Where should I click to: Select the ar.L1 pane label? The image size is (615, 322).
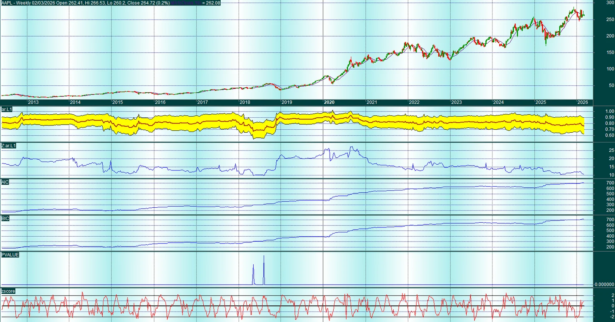coord(7,109)
